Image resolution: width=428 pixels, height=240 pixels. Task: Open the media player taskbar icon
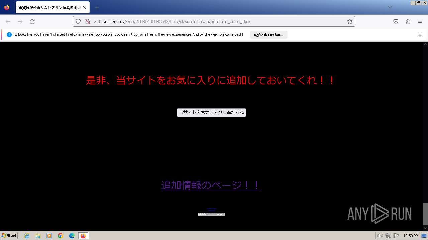tap(49, 236)
